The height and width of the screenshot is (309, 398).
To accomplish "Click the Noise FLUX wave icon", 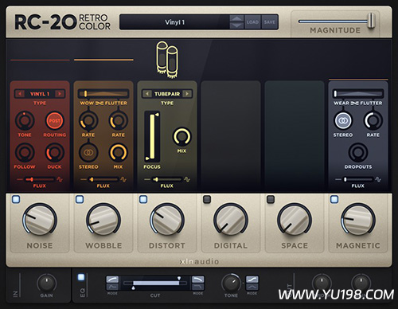I will pos(60,179).
